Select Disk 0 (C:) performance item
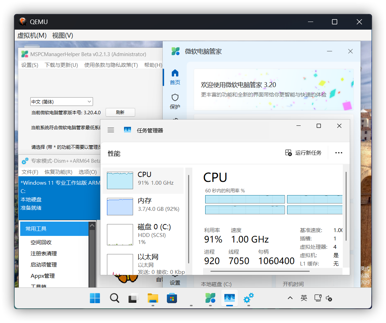Image resolution: width=386 pixels, height=323 pixels. [x=143, y=234]
